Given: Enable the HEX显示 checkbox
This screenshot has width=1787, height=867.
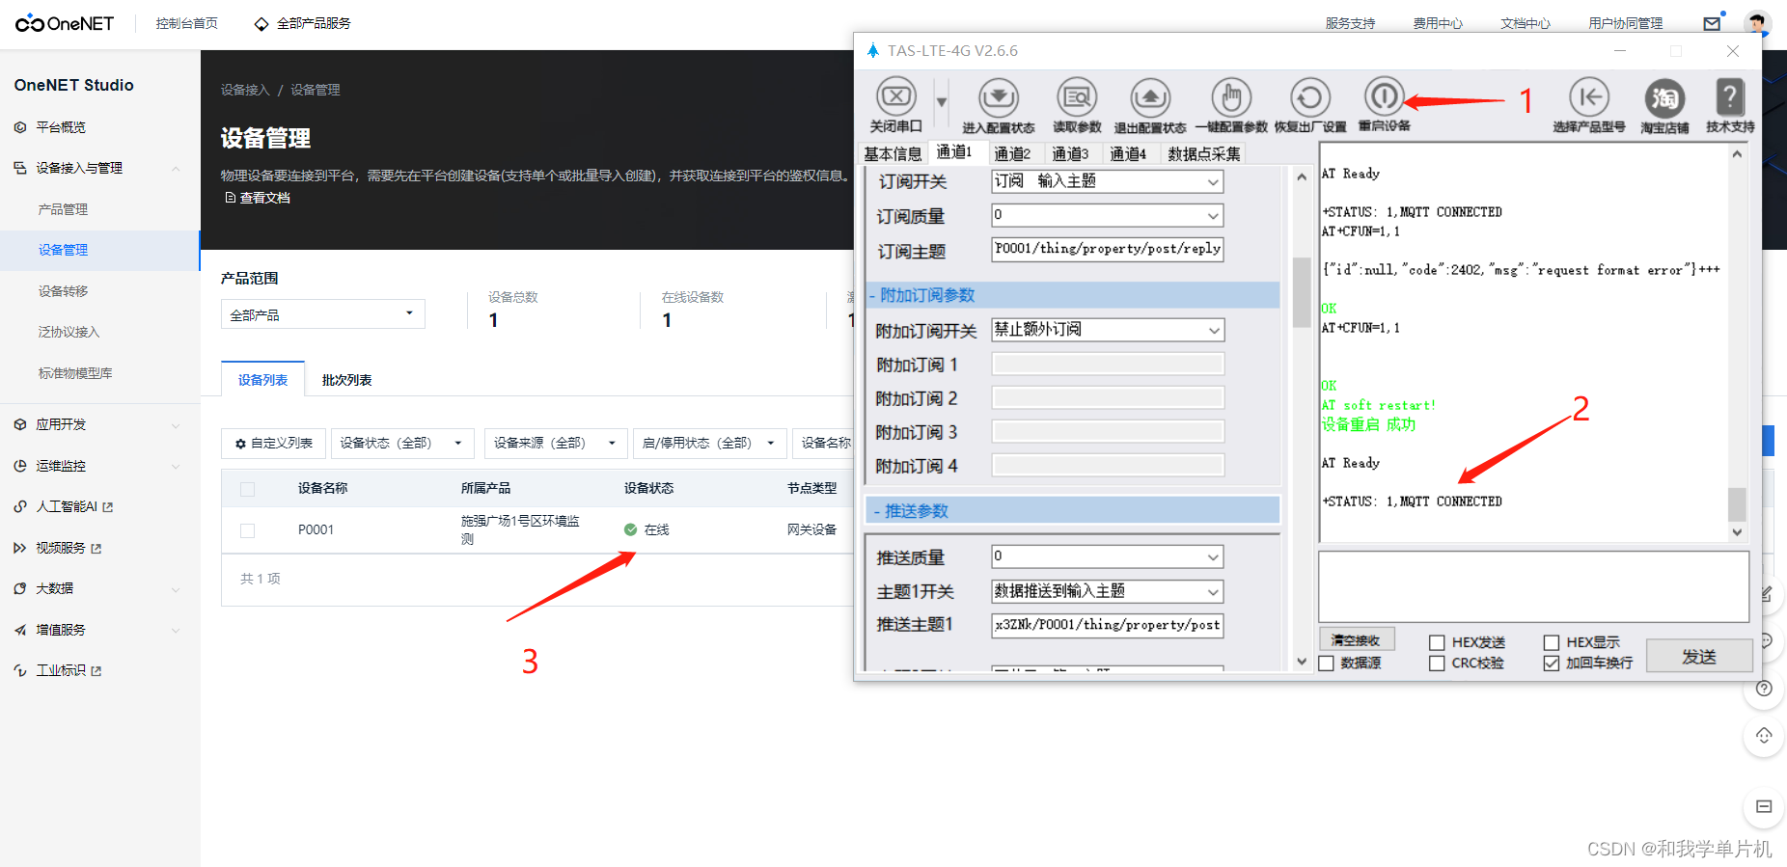Looking at the screenshot, I should coord(1552,642).
